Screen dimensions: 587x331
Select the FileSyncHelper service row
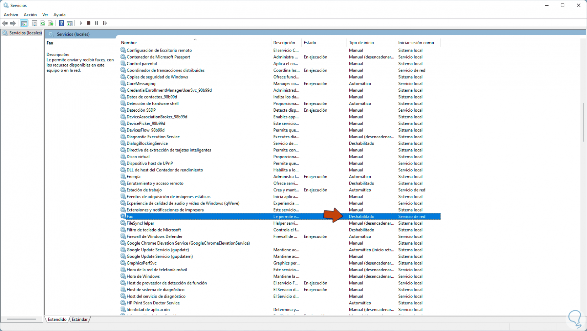pos(280,223)
